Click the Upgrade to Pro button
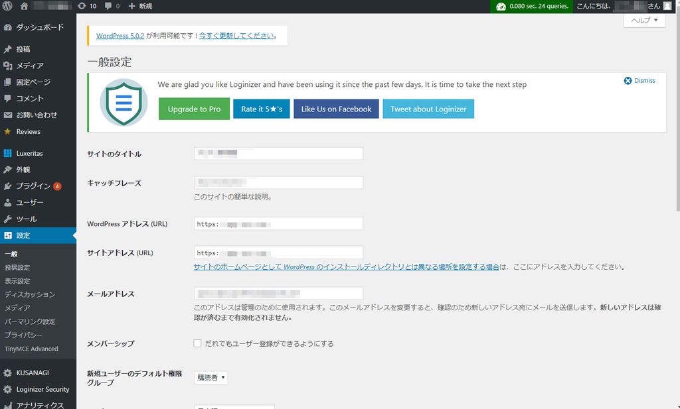Image resolution: width=680 pixels, height=409 pixels. coord(194,109)
